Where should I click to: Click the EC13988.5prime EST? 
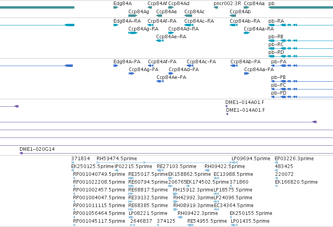pyautogui.click(x=216, y=178)
